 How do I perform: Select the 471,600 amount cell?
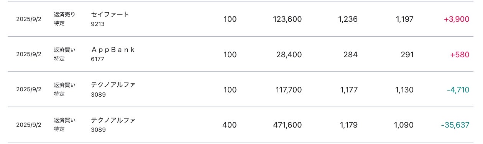(287, 125)
